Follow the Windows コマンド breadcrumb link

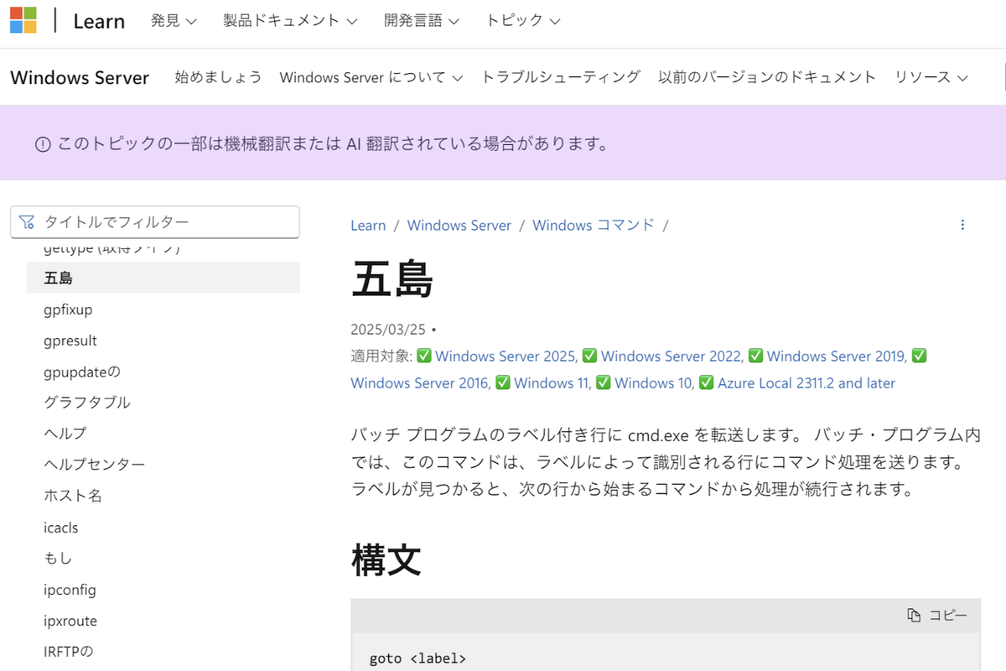pos(593,225)
